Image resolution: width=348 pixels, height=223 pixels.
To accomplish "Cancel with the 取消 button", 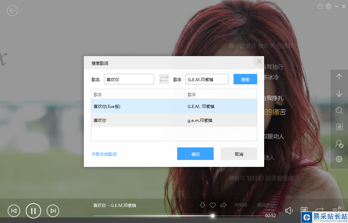I will [x=239, y=154].
